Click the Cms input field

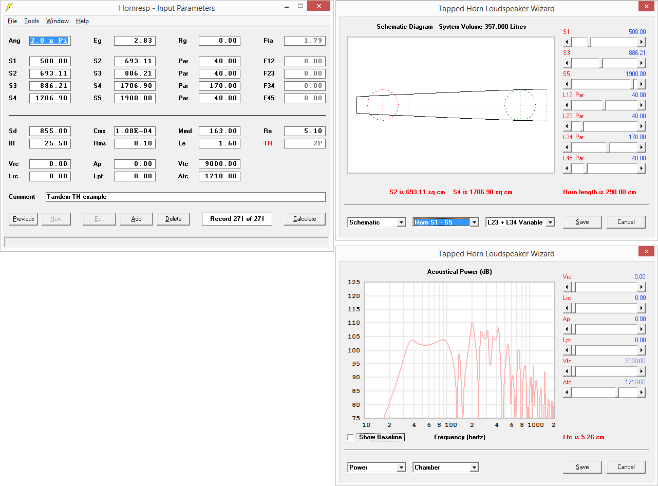point(135,131)
